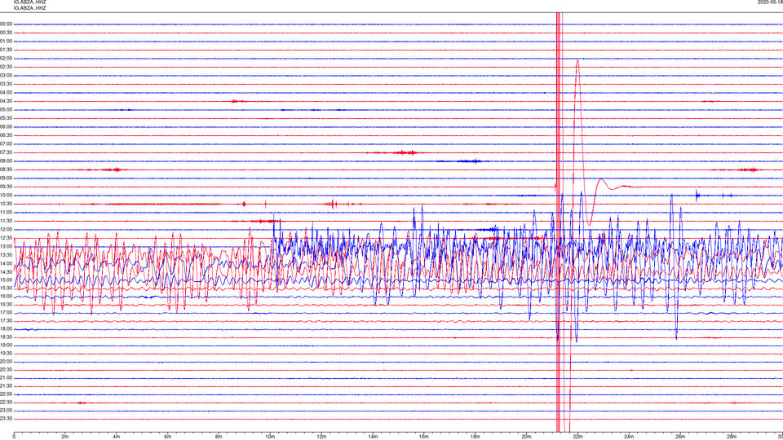Select the 10:00 row label
This screenshot has height=440, width=783.
point(6,195)
